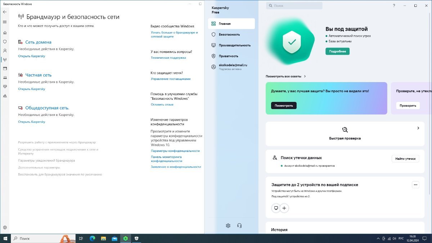Open Microsoft Edge from the taskbar
Screen dimensions: 432x243
coord(92,238)
